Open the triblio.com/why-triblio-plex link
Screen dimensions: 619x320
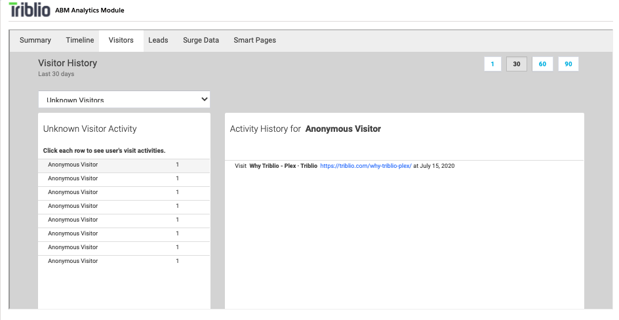365,166
